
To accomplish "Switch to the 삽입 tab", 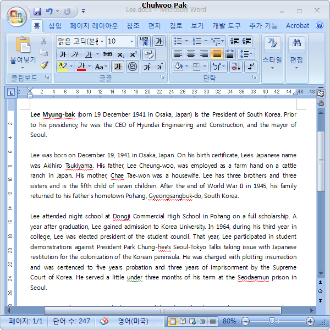I will (x=55, y=26).
